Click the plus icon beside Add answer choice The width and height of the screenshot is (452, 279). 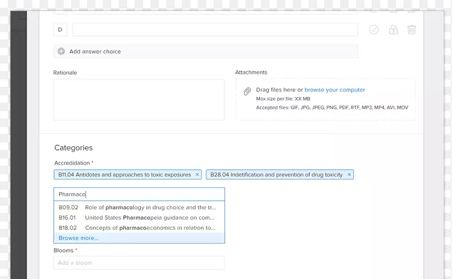61,51
